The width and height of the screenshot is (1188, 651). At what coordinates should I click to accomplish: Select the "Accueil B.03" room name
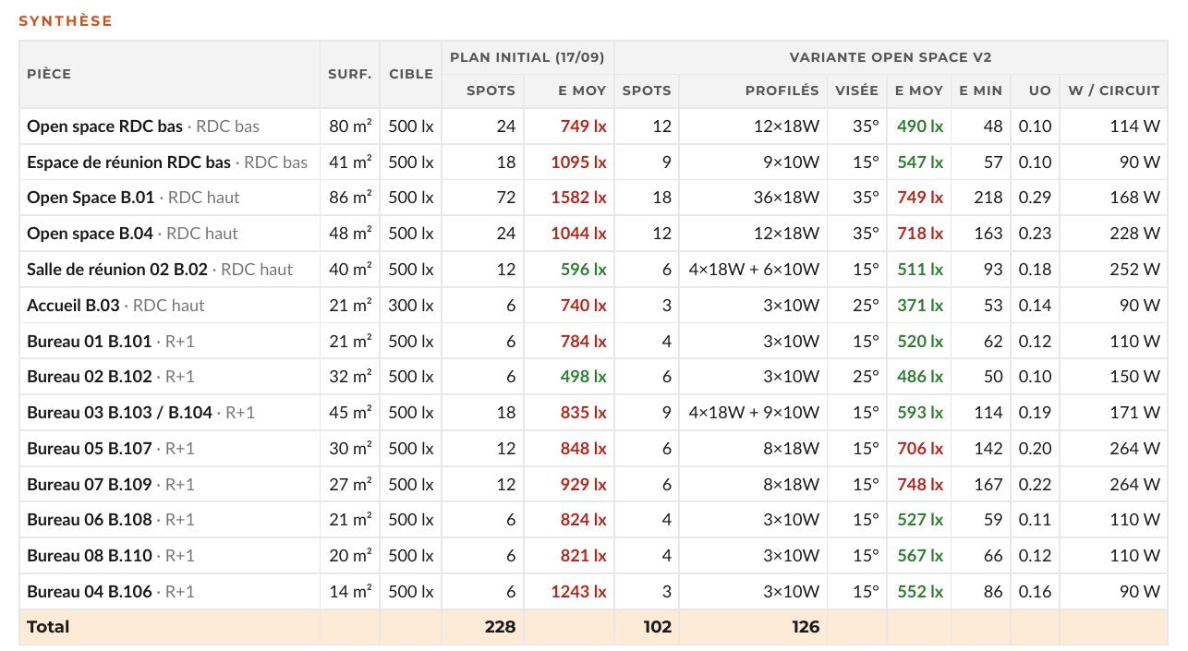coord(73,306)
